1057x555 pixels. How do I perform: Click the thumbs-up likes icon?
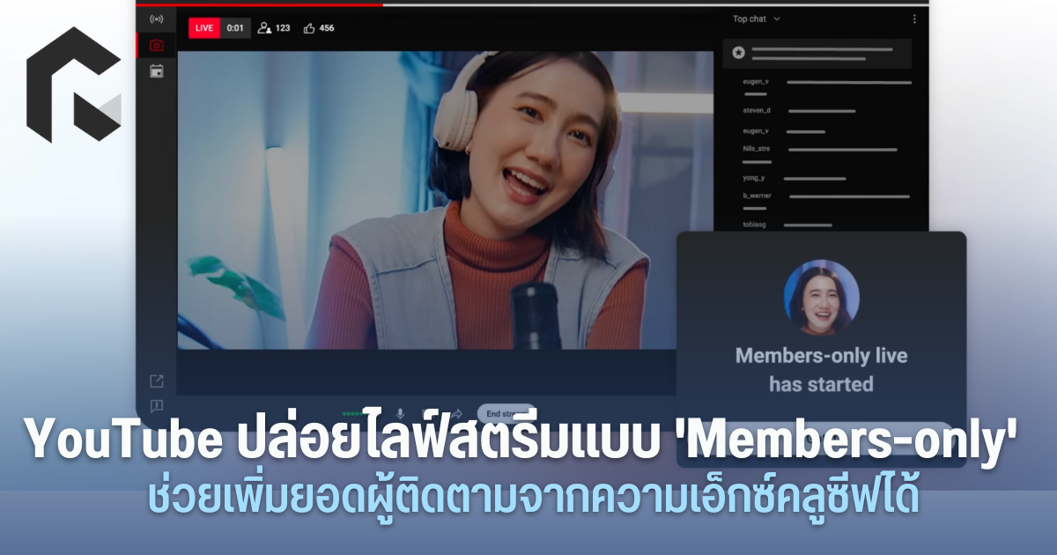point(309,28)
